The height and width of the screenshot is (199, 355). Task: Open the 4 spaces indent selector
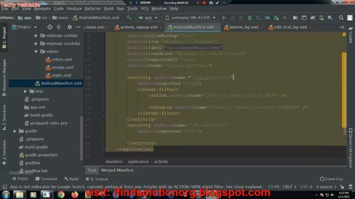pyautogui.click(x=326, y=187)
